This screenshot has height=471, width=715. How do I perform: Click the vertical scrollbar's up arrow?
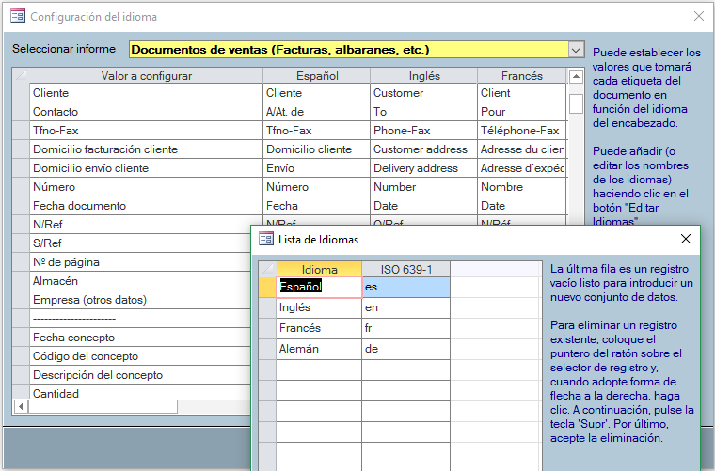tap(576, 76)
